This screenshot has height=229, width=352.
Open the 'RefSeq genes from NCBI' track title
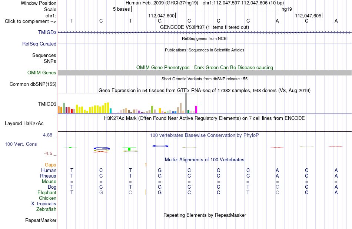[205, 38]
